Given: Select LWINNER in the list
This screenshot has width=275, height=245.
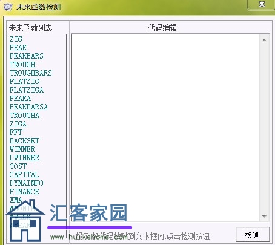Looking at the screenshot, I should click(24, 157).
